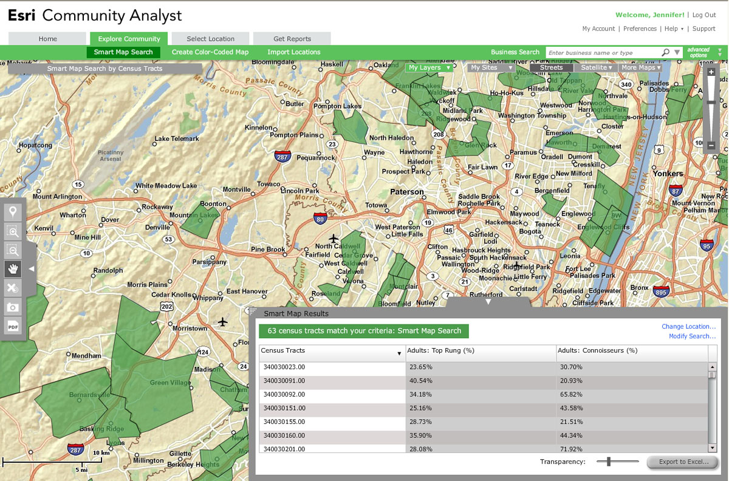Open Census Tracts column dropdown arrow
This screenshot has height=481, width=729.
pyautogui.click(x=399, y=353)
